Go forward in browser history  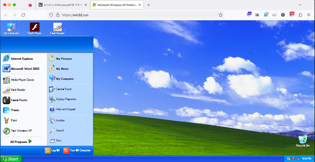(14, 15)
